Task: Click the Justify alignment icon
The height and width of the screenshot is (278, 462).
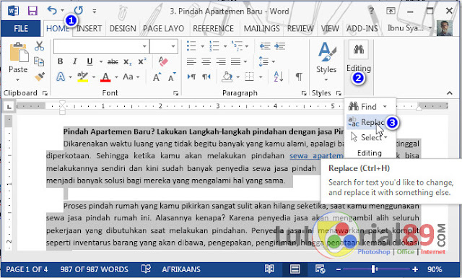Action: tap(236, 61)
